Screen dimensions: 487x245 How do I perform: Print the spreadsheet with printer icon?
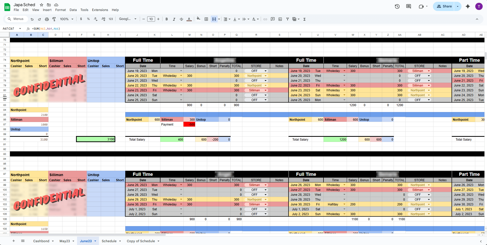point(47,19)
